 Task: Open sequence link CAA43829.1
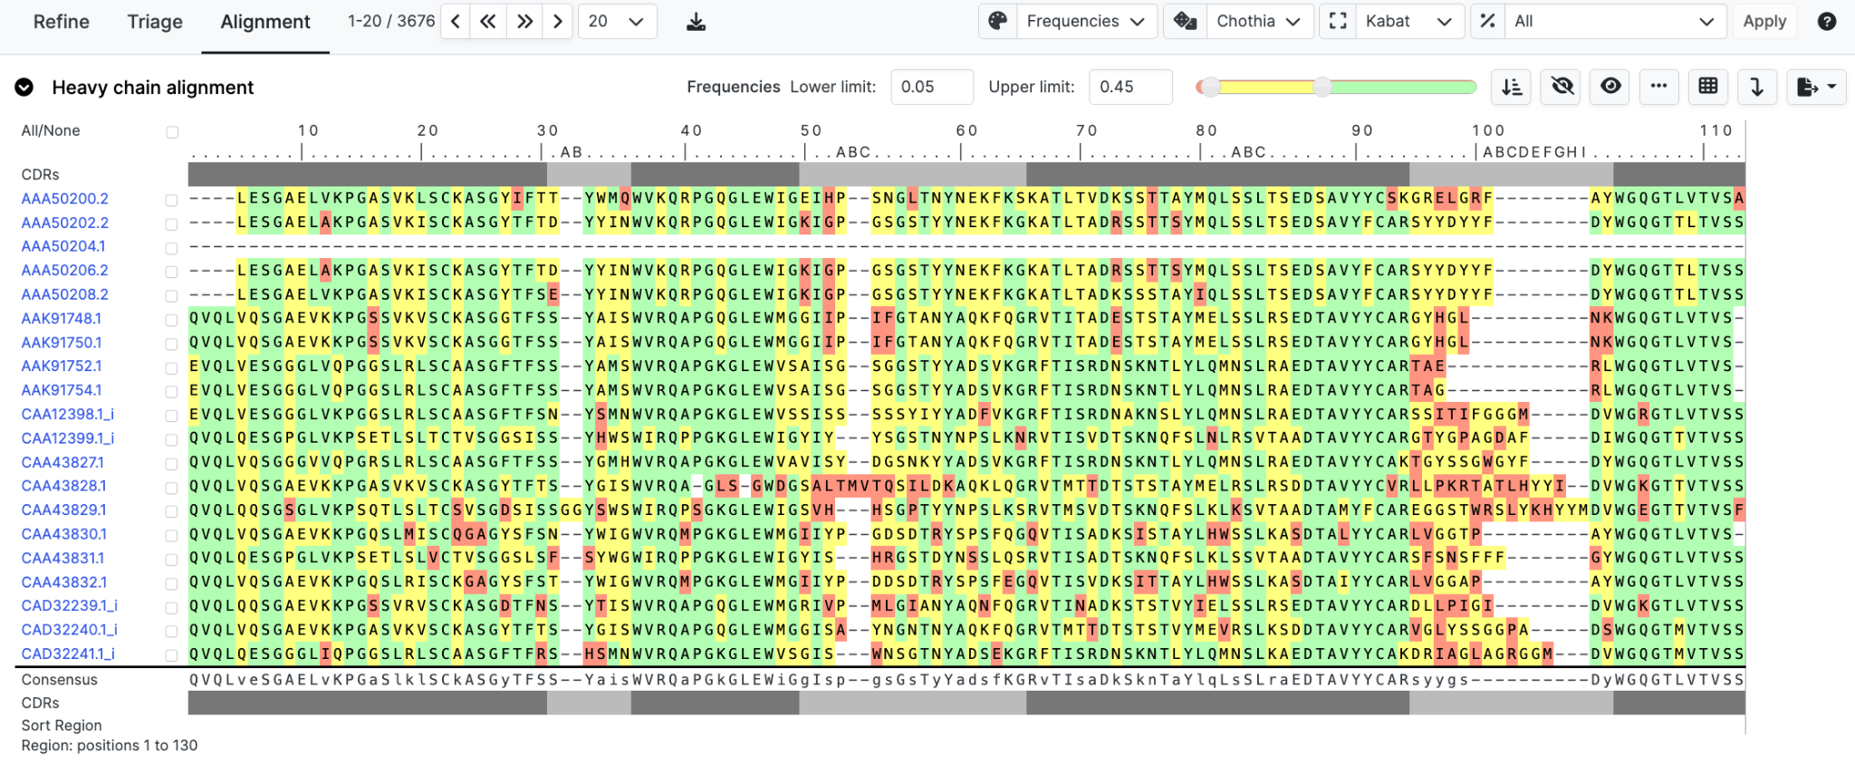click(64, 510)
